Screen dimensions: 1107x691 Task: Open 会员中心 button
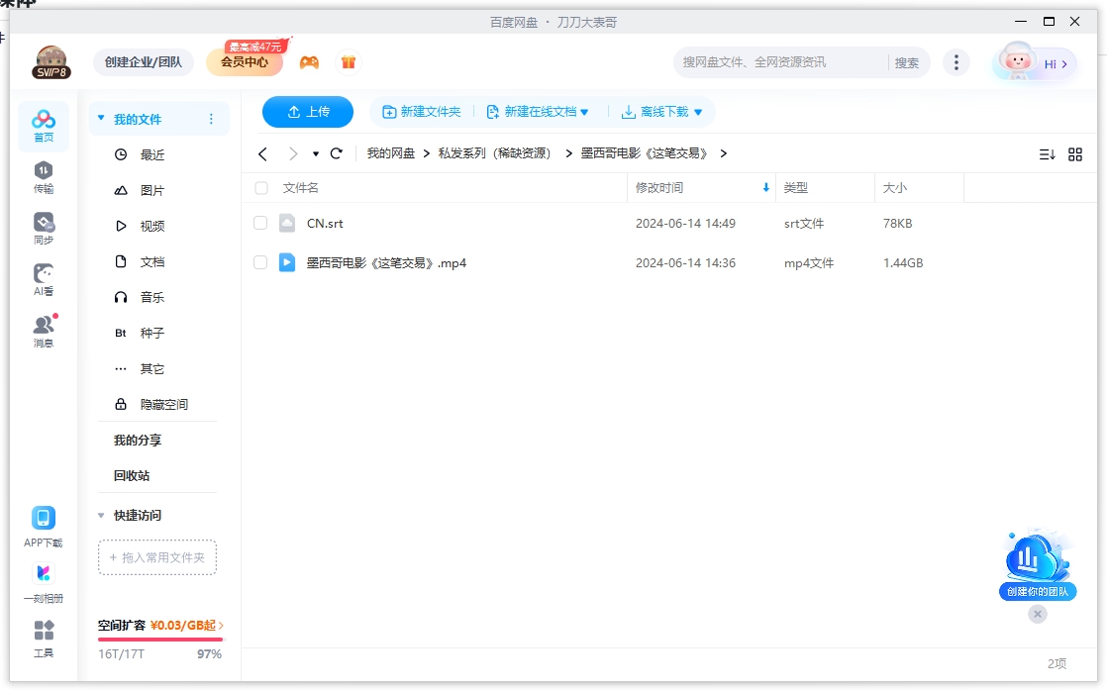(x=245, y=62)
